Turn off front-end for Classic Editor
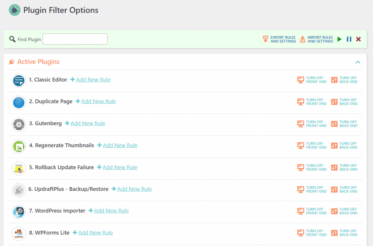Image resolution: width=373 pixels, height=246 pixels. pos(312,80)
